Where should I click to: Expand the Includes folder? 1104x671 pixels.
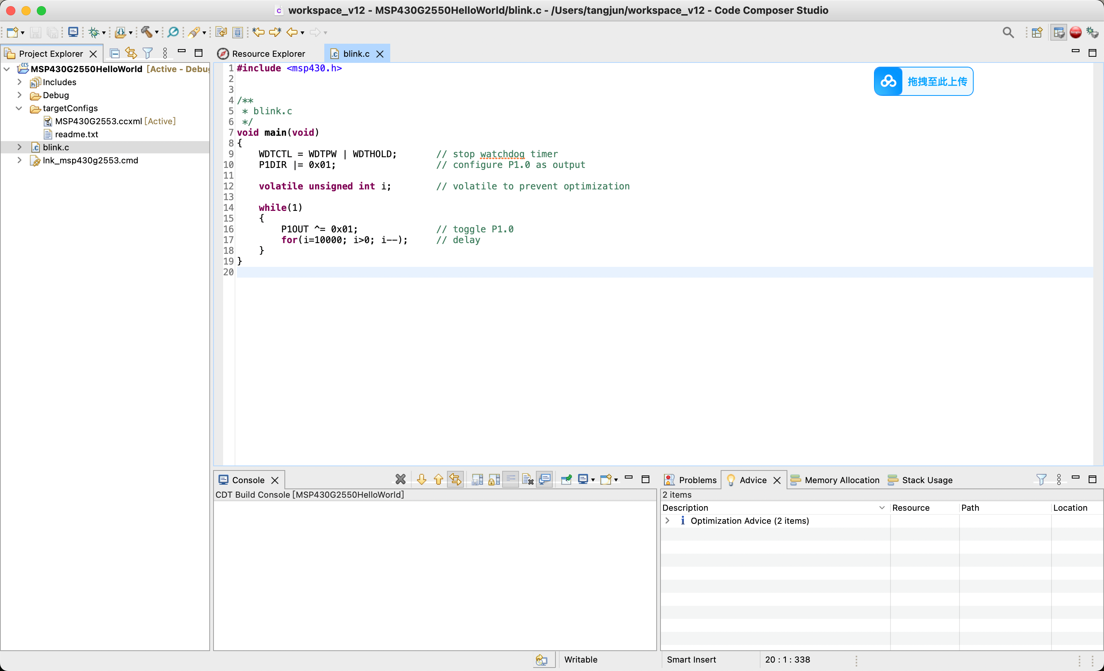click(x=19, y=82)
